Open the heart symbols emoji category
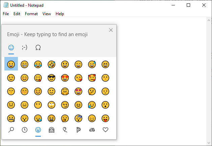The width and height of the screenshot is (212, 146). 105,130
